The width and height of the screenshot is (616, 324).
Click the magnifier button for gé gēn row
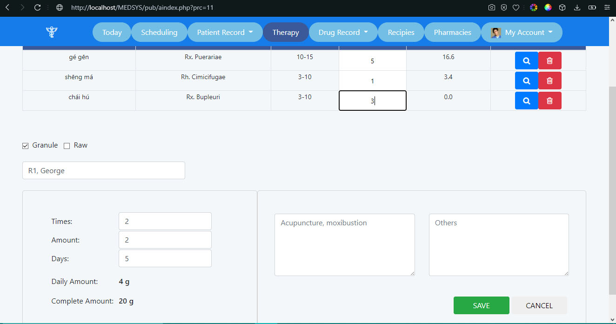(526, 61)
